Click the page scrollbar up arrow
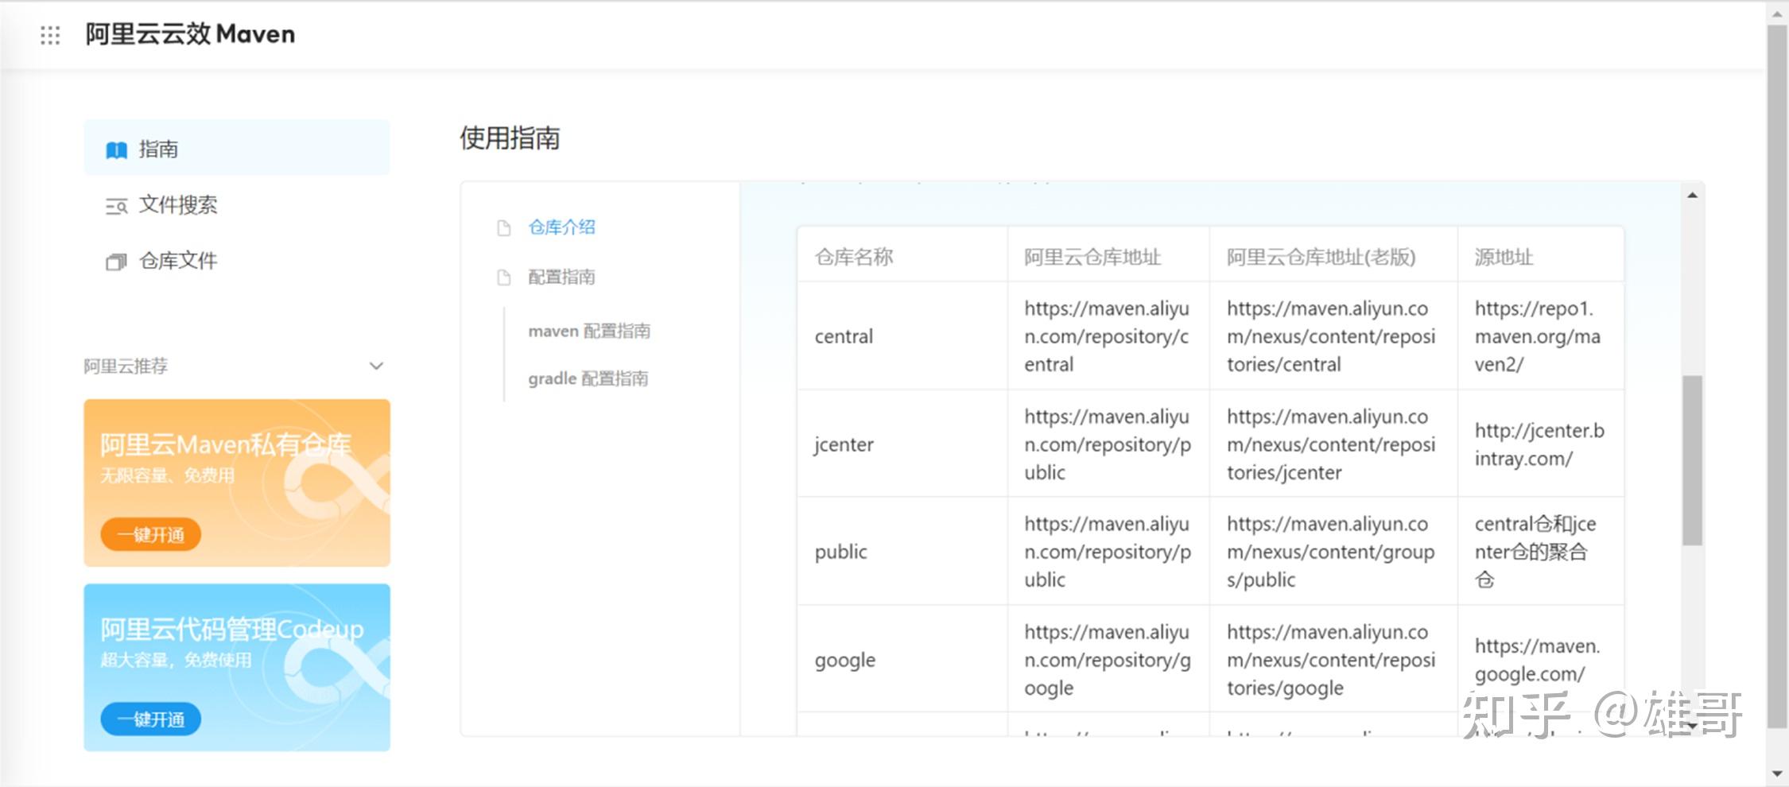Viewport: 1789px width, 787px height. 1778,12
